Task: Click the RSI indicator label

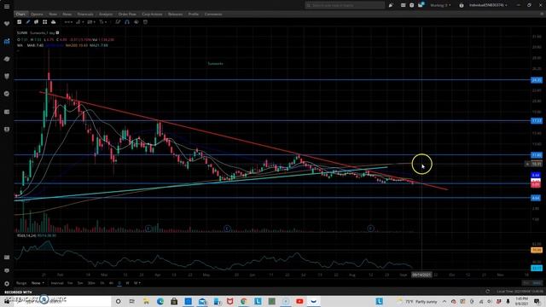Action: click(26, 235)
